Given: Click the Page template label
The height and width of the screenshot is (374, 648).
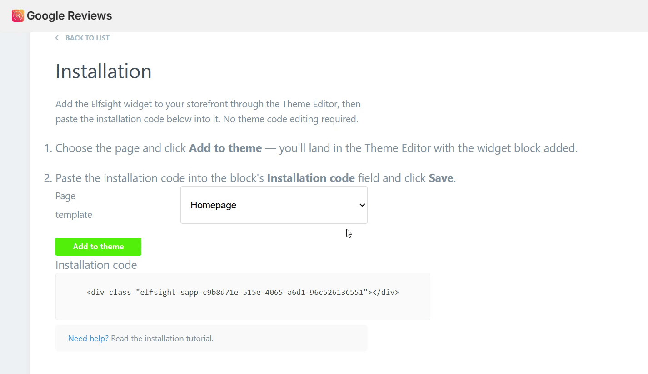Looking at the screenshot, I should [74, 205].
